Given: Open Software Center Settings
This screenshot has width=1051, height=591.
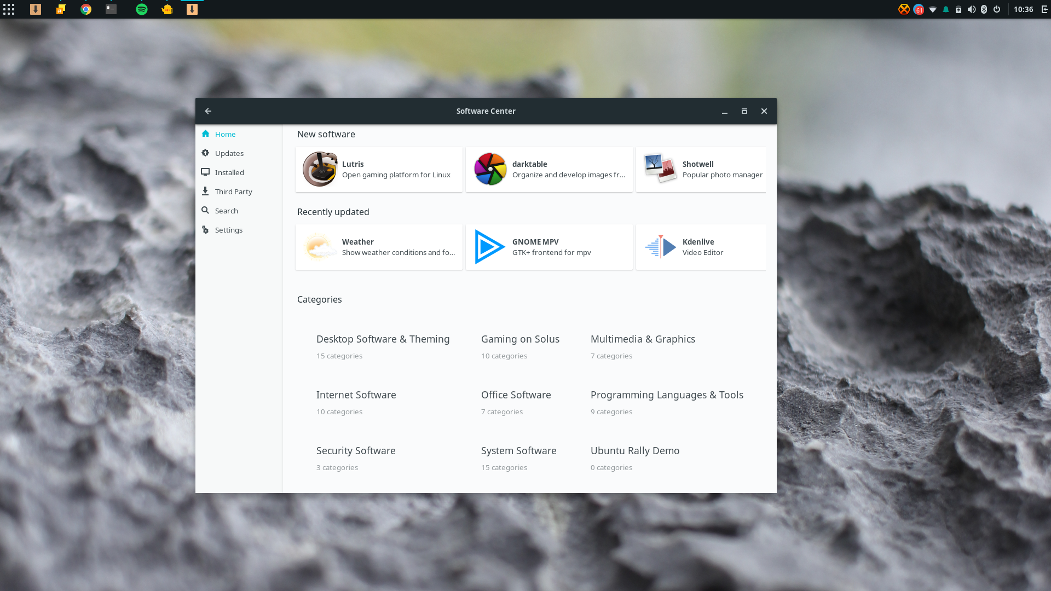Looking at the screenshot, I should pos(239,230).
